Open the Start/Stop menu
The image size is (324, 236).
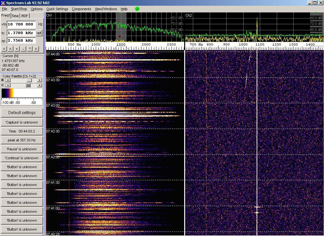pos(19,9)
